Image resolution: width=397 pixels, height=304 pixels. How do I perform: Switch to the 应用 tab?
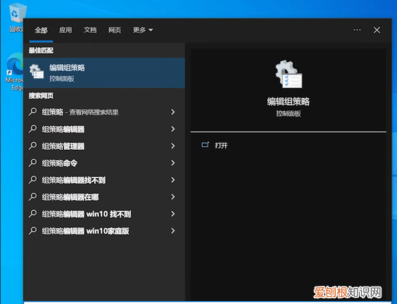[x=66, y=30]
